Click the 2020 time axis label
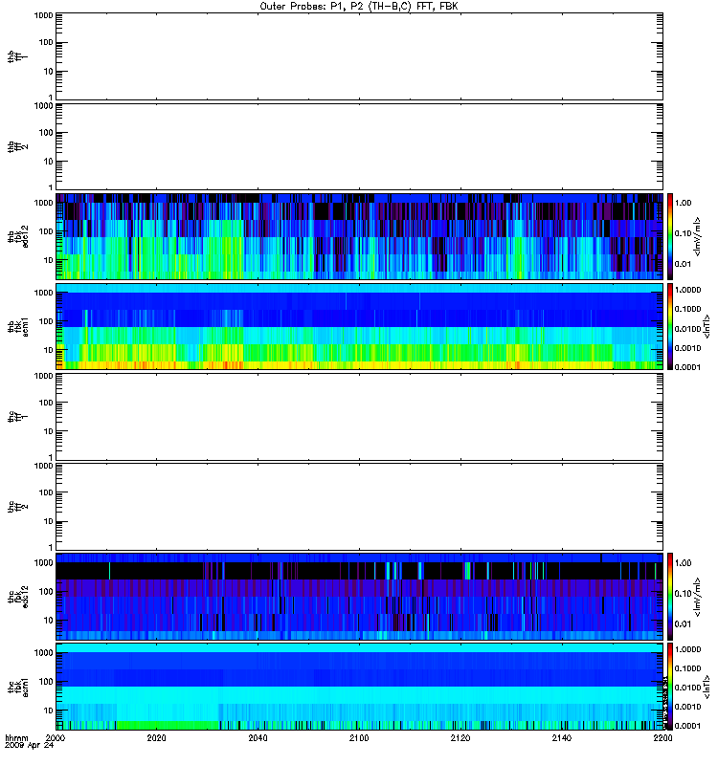The width and height of the screenshot is (718, 765). pyautogui.click(x=156, y=737)
